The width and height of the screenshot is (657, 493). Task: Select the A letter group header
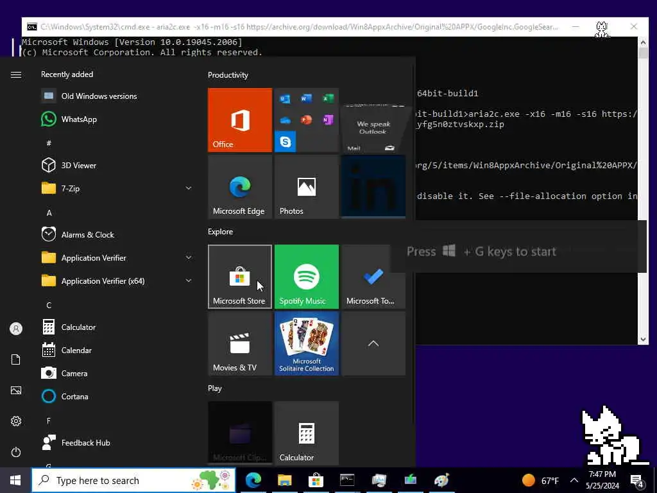pyautogui.click(x=49, y=213)
